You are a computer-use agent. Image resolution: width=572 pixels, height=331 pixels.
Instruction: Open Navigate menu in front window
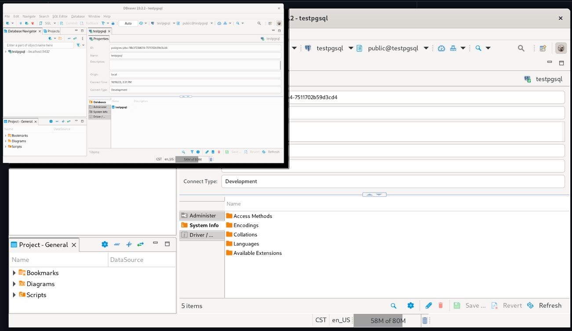coord(29,16)
